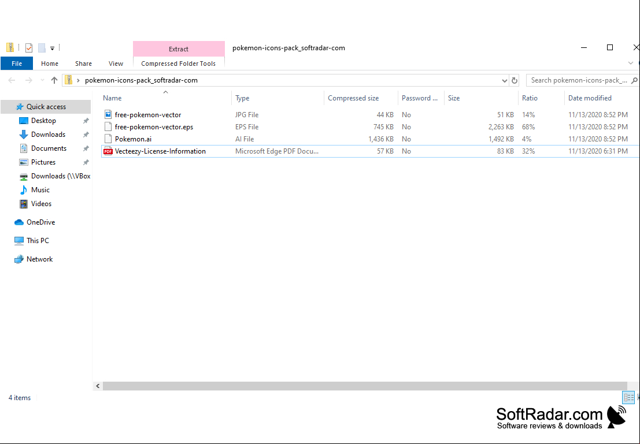Viewport: 640px width, 444px height.
Task: Sort by the Size column header
Action: (x=481, y=98)
